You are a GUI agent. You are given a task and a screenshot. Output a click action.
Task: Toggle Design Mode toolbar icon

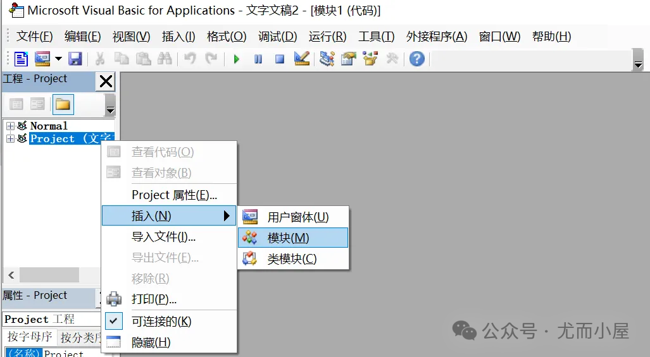tap(302, 59)
